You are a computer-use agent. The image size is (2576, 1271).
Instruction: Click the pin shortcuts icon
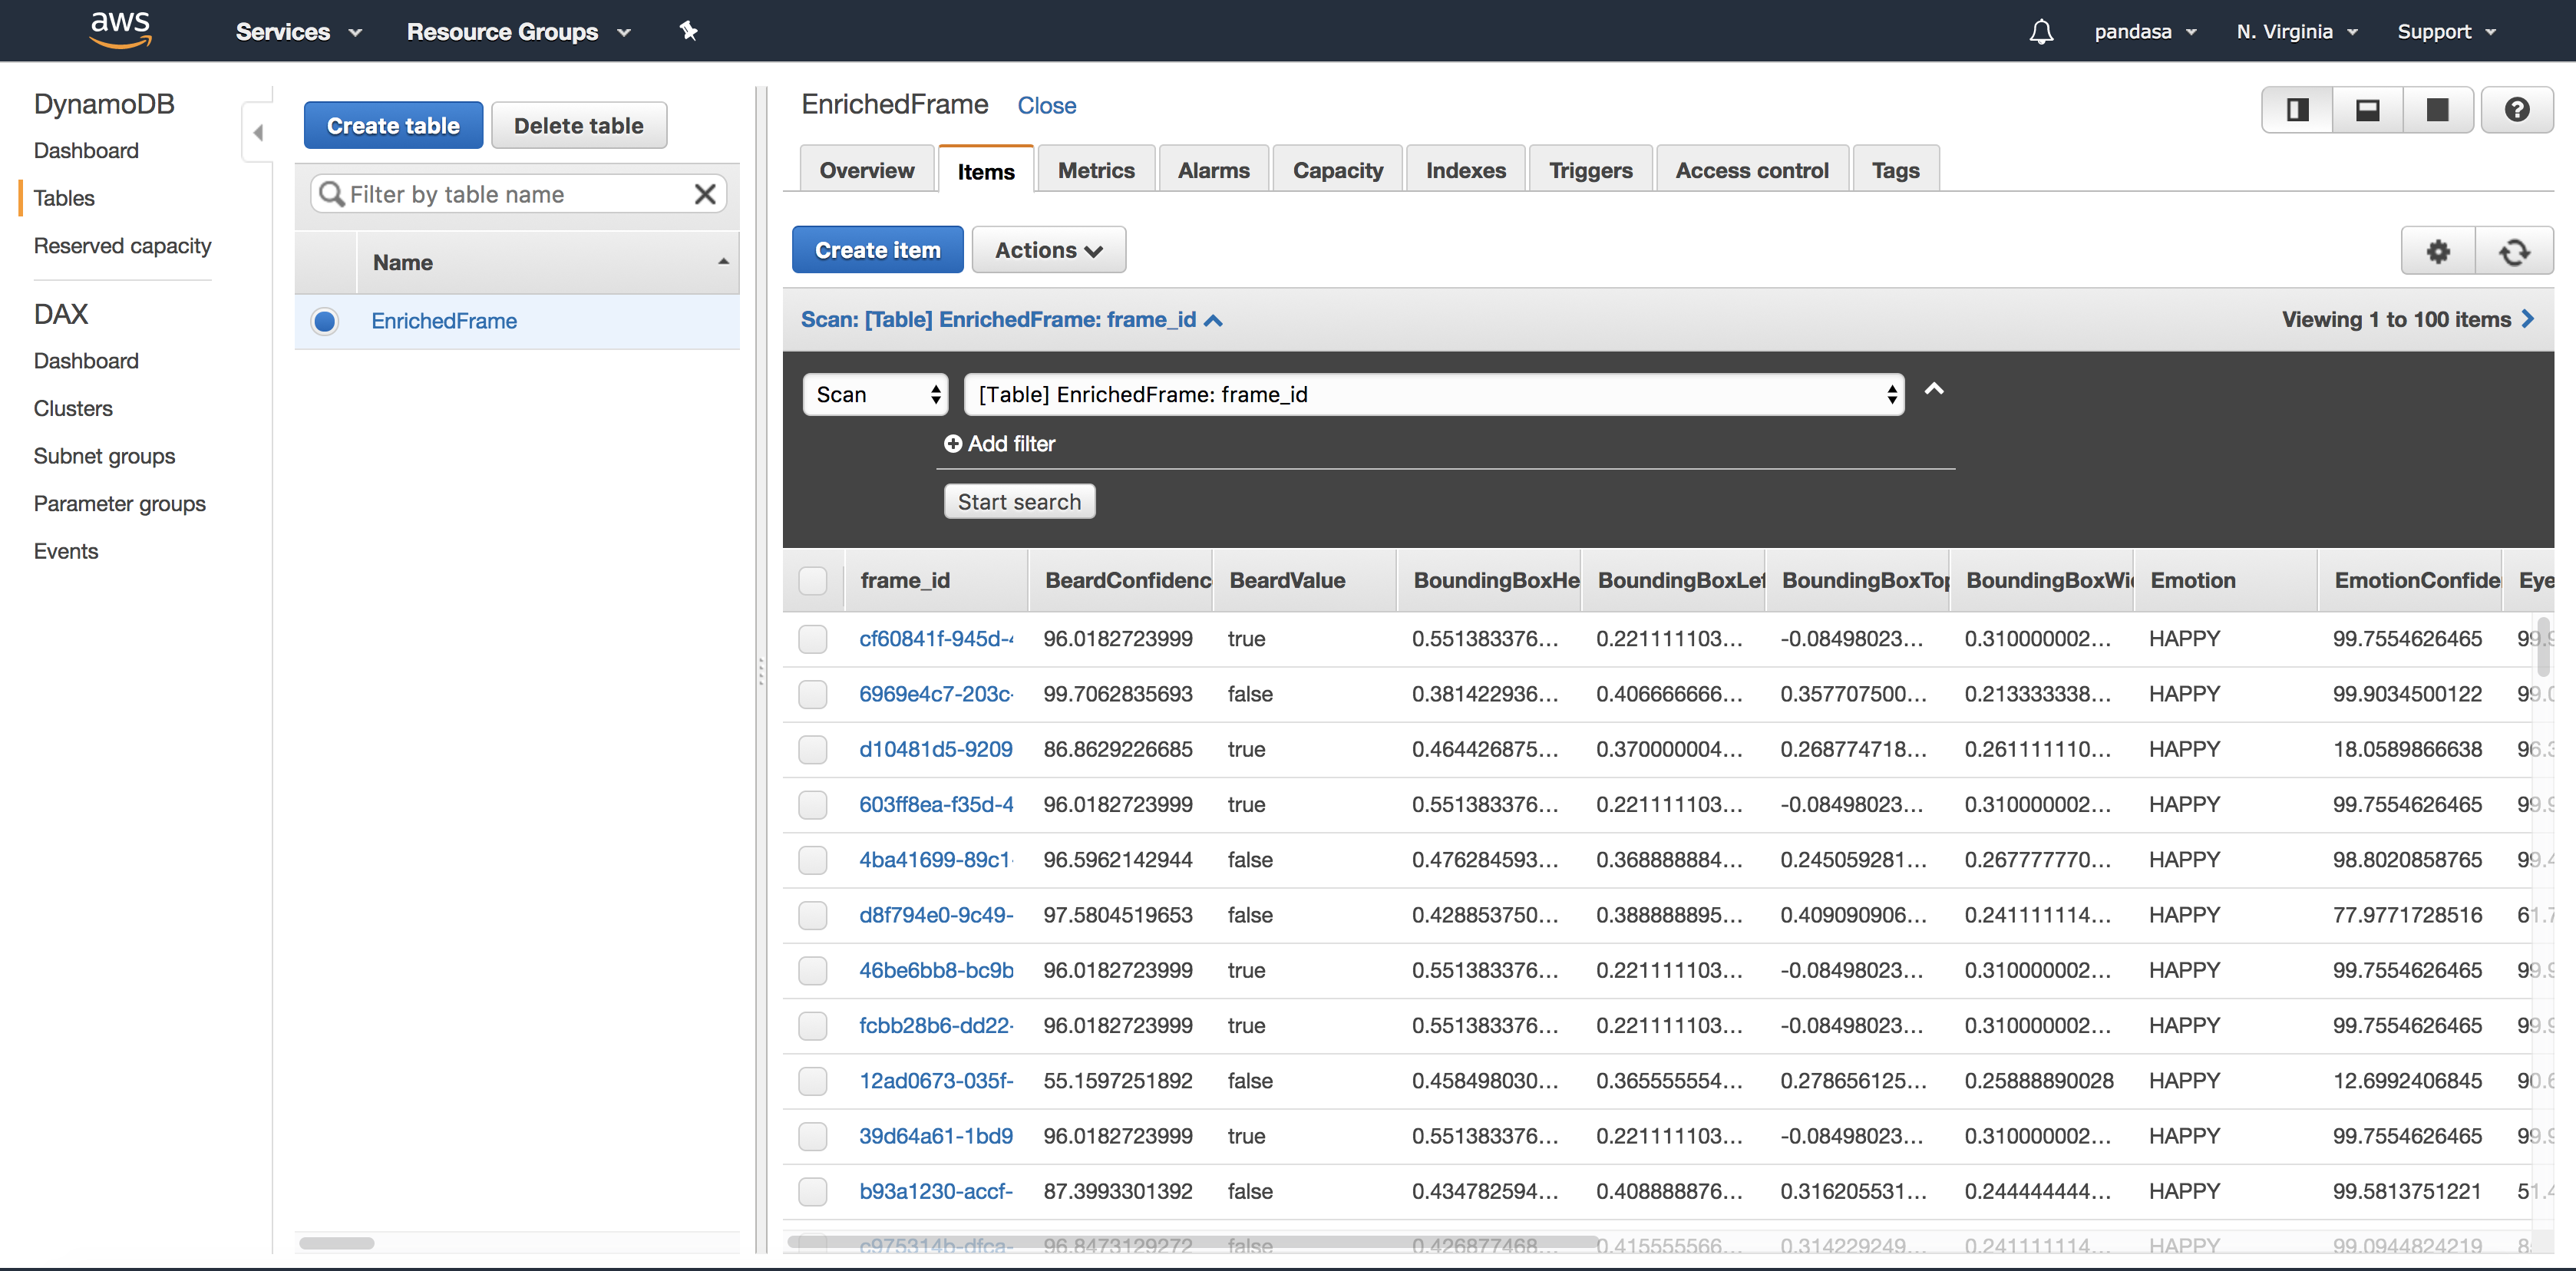point(688,31)
